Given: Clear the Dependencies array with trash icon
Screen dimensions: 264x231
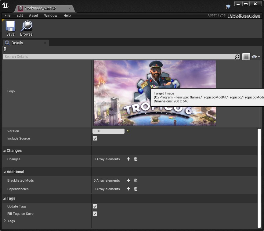Looking at the screenshot, I should pyautogui.click(x=136, y=189).
